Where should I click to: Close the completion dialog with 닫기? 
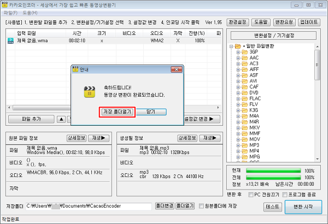[x=151, y=112]
